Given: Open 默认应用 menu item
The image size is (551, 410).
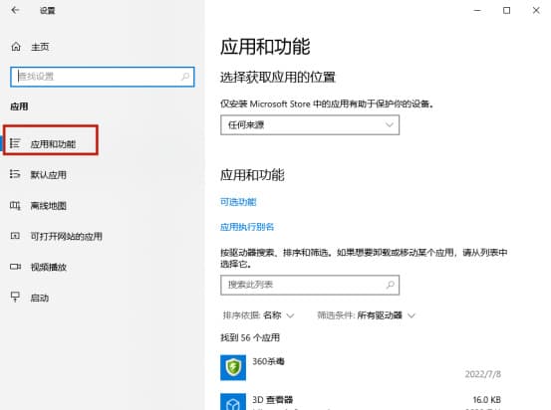Looking at the screenshot, I should pyautogui.click(x=49, y=174).
